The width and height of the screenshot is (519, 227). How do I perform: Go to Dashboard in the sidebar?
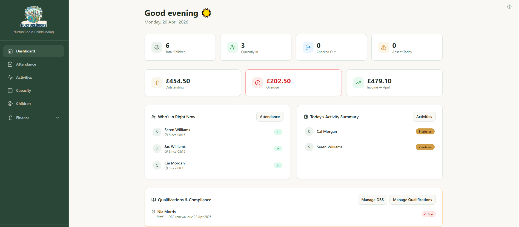[x=33, y=51]
